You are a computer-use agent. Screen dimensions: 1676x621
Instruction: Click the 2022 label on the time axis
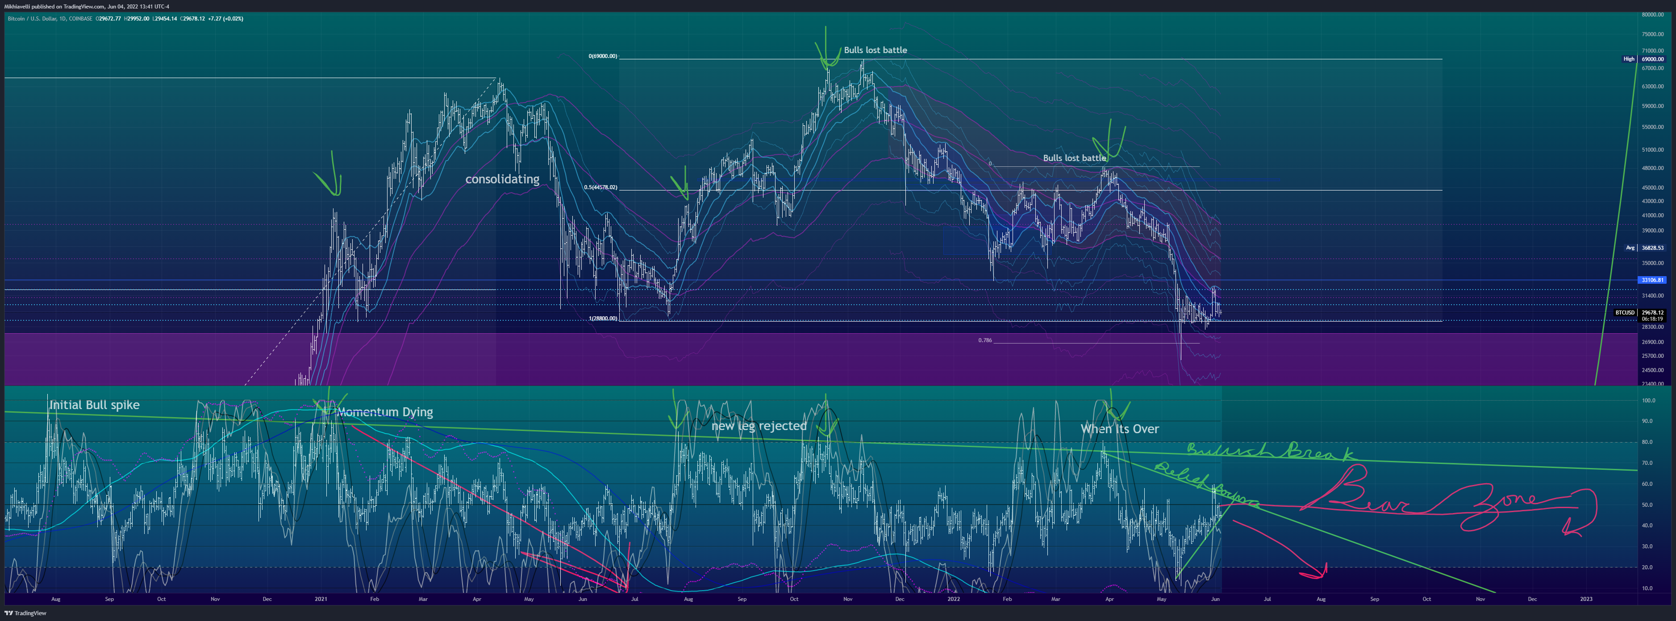(953, 599)
